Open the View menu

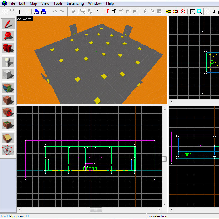point(45,3)
